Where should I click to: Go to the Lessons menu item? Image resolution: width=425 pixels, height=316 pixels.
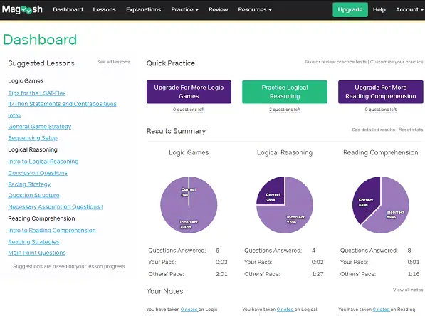[105, 9]
